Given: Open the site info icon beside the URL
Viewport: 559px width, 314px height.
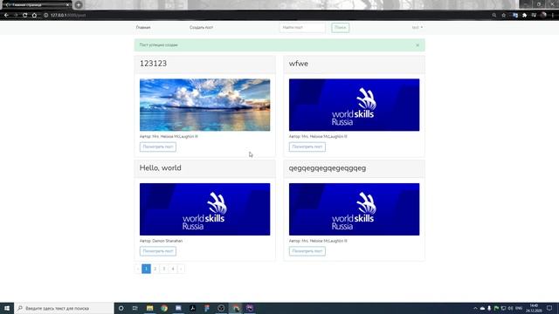Looking at the screenshot, I should point(45,16).
